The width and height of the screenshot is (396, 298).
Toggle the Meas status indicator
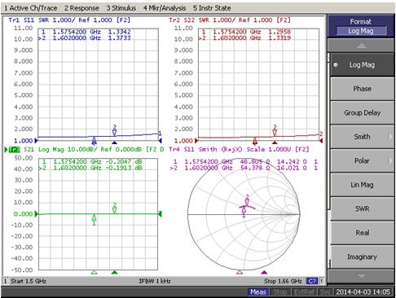(x=258, y=292)
